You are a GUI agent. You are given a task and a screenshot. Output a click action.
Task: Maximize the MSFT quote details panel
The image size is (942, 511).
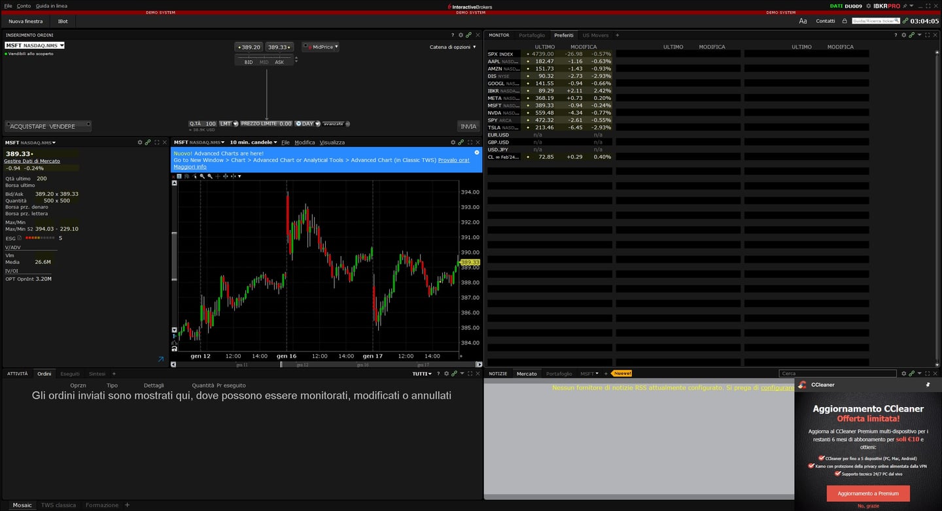pos(156,142)
